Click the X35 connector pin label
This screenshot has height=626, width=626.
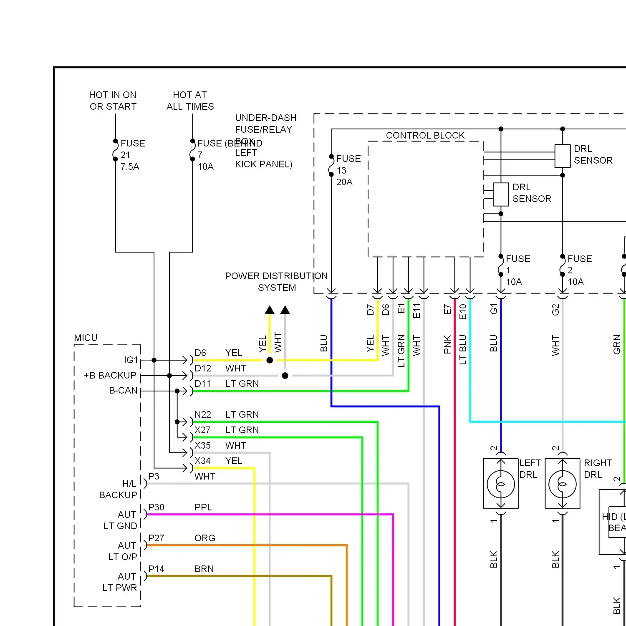coord(202,445)
